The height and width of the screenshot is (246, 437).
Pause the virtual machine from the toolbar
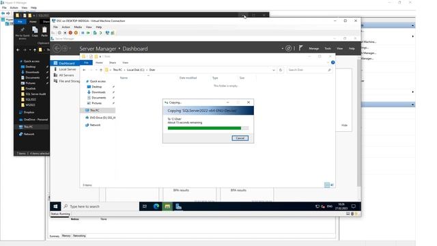pyautogui.click(x=83, y=33)
